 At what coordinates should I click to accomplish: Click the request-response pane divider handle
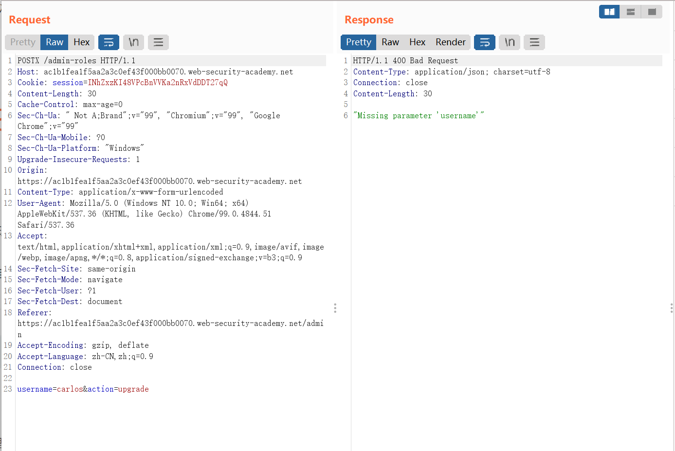pos(335,308)
